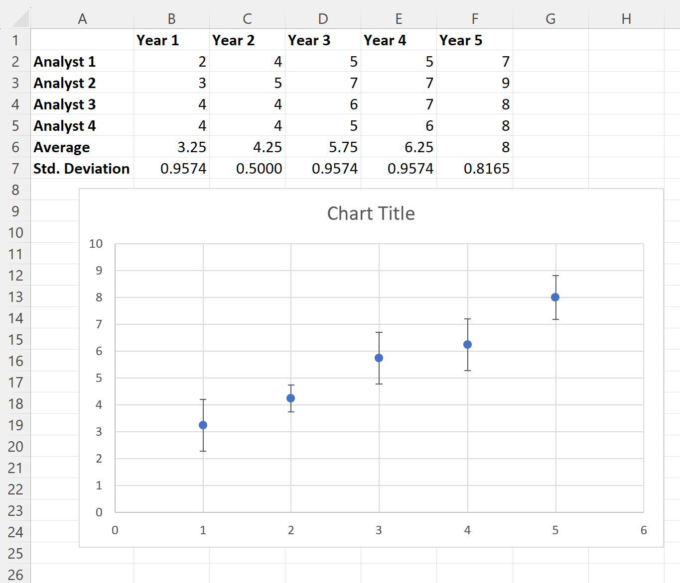Select column B header

171,18
